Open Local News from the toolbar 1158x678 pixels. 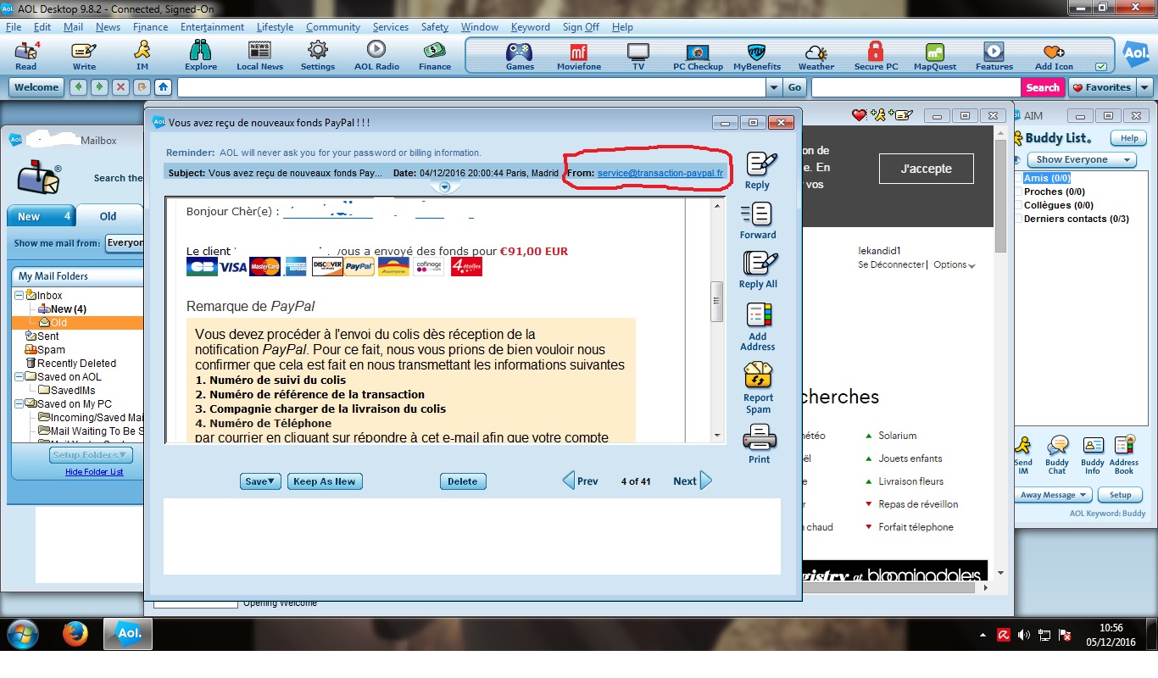(259, 56)
